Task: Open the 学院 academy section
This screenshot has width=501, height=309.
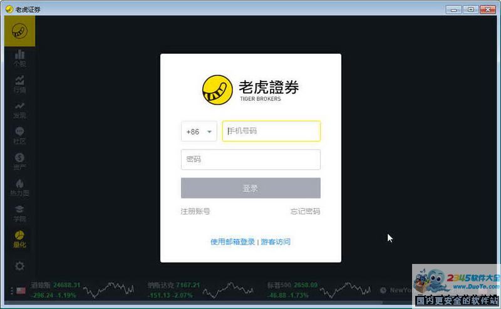Action: point(19,213)
